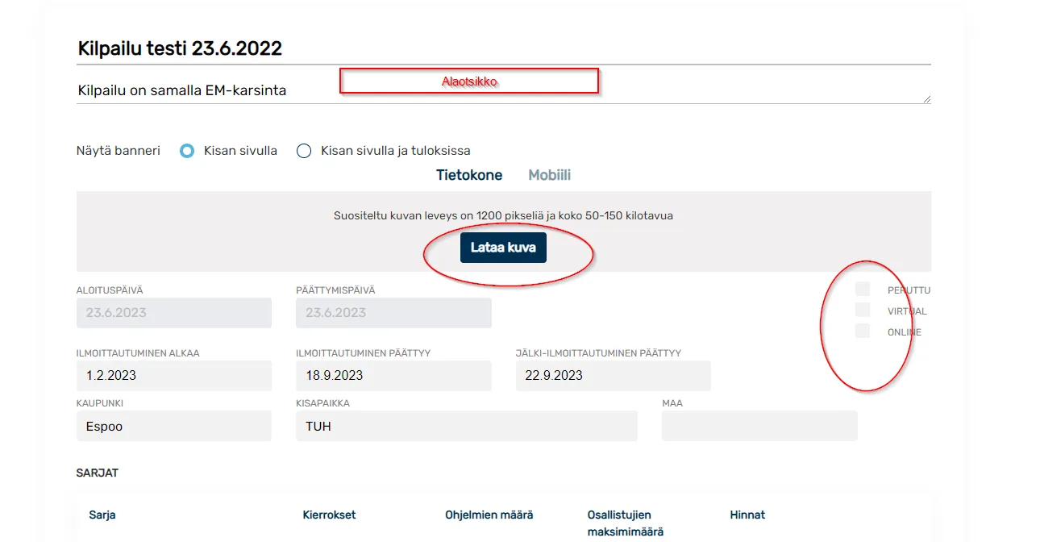
Task: Click the 'Sarja' column header
Action: tap(102, 515)
